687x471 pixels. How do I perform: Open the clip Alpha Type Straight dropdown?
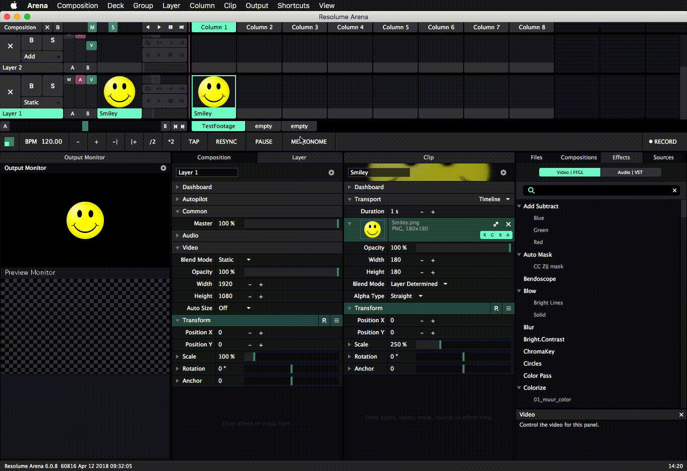point(407,296)
